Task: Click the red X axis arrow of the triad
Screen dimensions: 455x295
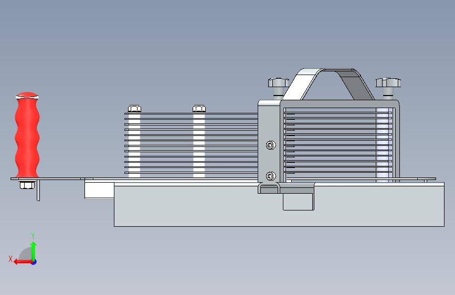Action: click(x=23, y=262)
